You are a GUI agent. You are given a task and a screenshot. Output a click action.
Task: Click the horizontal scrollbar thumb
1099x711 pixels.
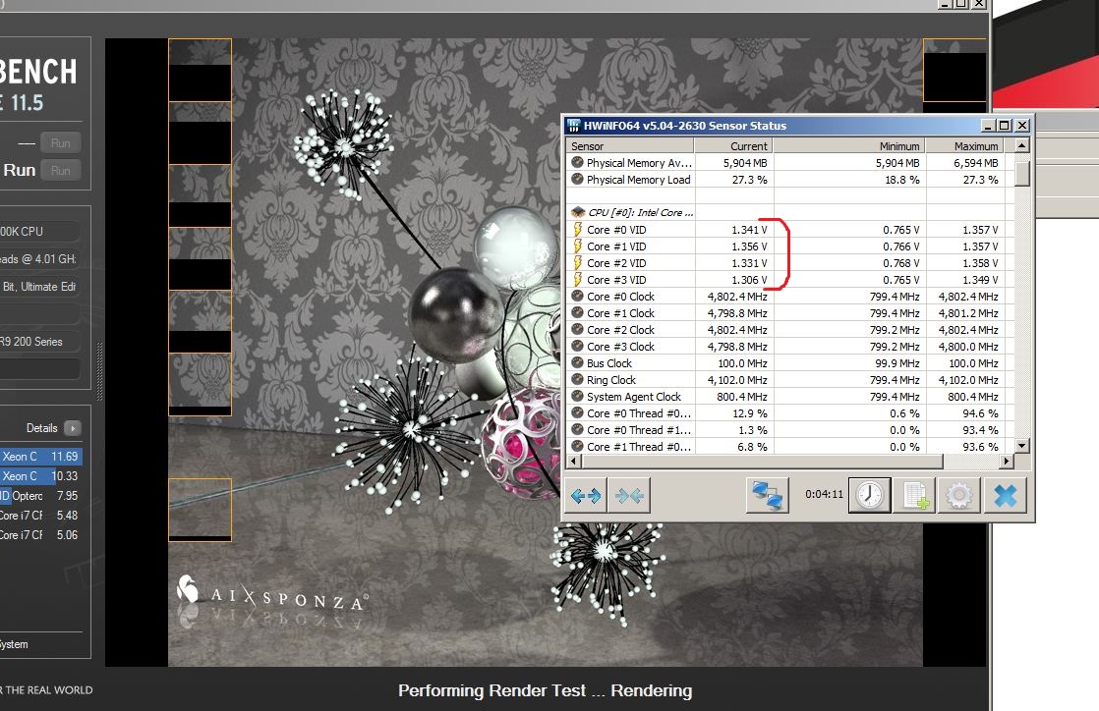point(762,462)
